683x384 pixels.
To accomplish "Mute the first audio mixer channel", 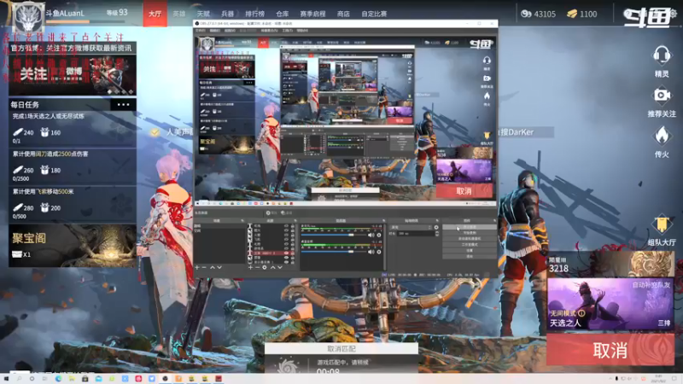I will click(x=371, y=236).
